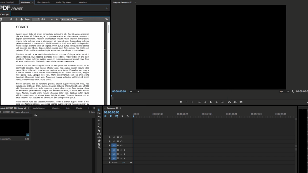The image size is (308, 173).
Task: Toggle V1 track targeting
Action: [114, 146]
